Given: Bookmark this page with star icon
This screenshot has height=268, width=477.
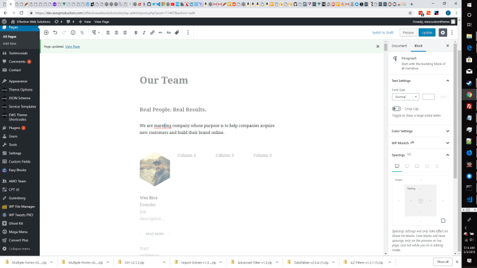Looking at the screenshot, I should pyautogui.click(x=410, y=13).
